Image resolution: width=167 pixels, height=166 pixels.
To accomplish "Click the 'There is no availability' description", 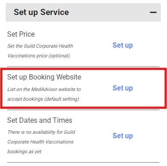I will tap(41, 142).
